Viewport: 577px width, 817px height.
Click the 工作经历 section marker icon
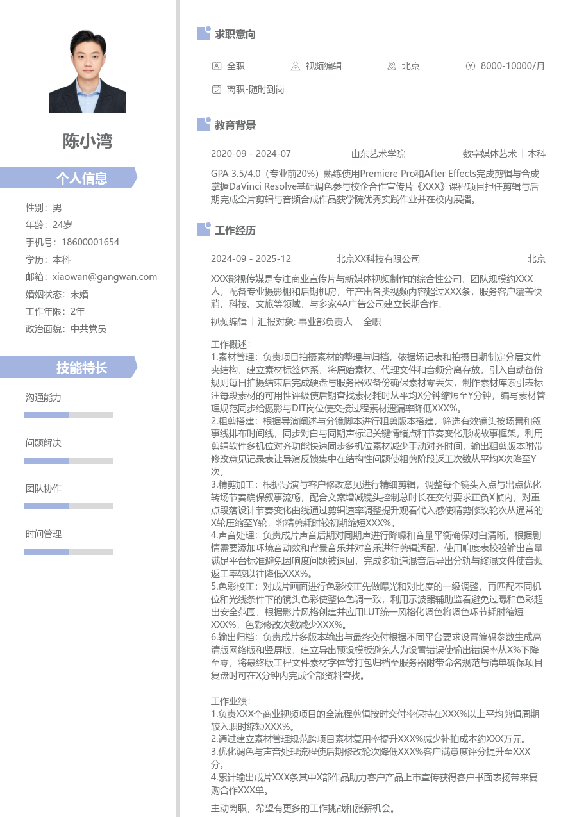(203, 229)
